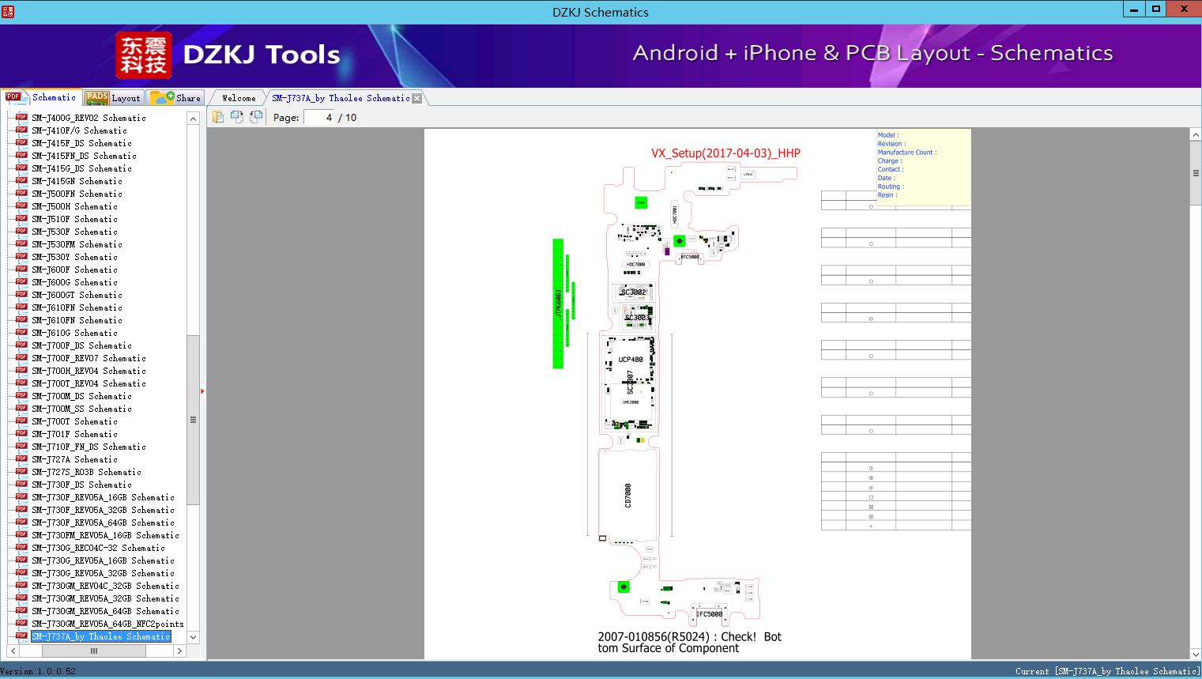The image size is (1202, 679).
Task: Click the PDF icon beside SM-J530Y Schematic
Action: coord(21,256)
